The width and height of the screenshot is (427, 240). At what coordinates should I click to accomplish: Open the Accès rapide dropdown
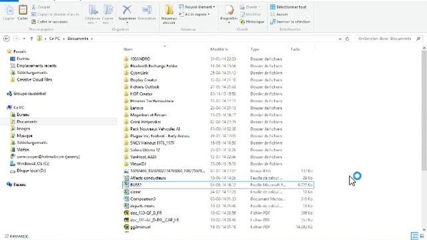tap(194, 14)
